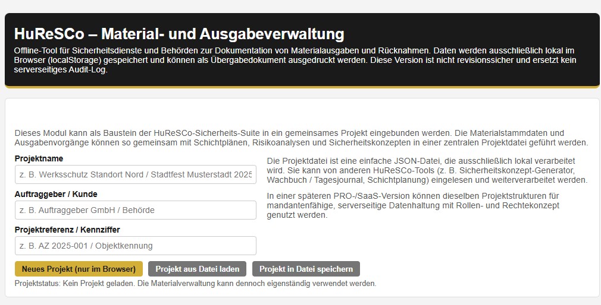Focus the Auftraggeber / Kunde text field
This screenshot has width=601, height=305.
point(135,210)
